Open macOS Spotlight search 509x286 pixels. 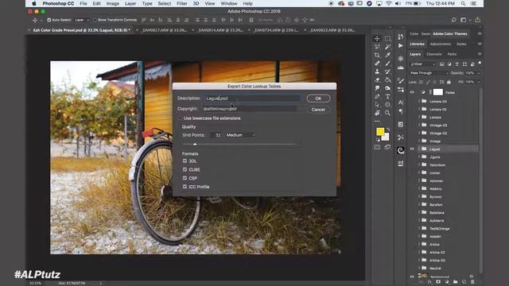click(x=463, y=3)
